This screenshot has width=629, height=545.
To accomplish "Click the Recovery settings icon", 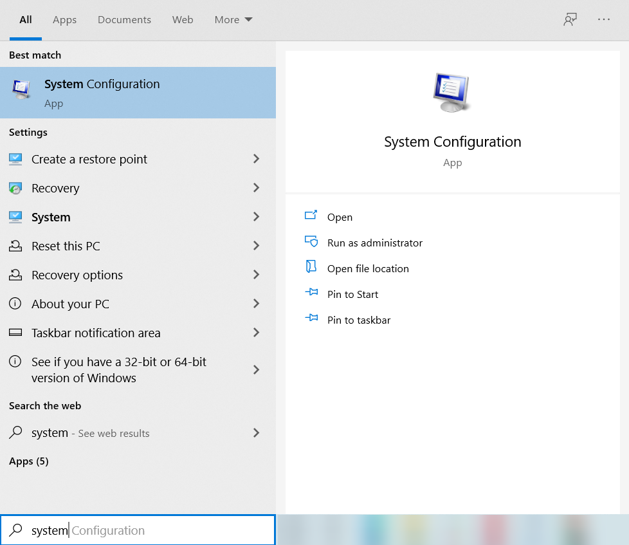I will pos(15,188).
